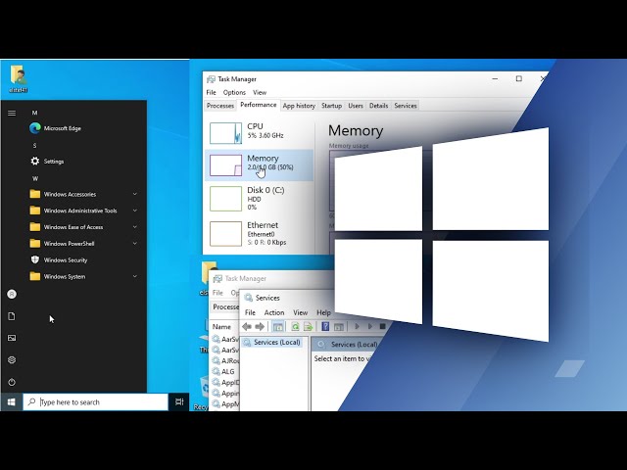Image resolution: width=627 pixels, height=470 pixels.
Task: Click the Refresh icon in Services toolbar
Action: (295, 326)
